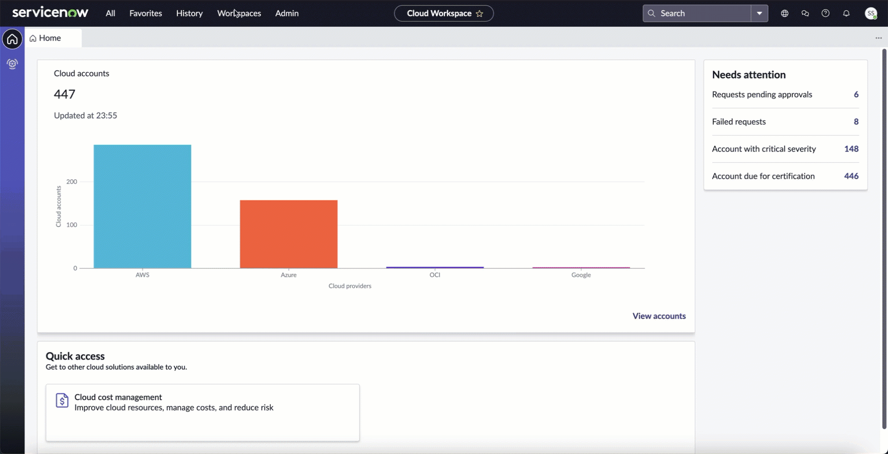Click the Account with critical severity label
Screen dimensions: 888x454
tap(764, 149)
